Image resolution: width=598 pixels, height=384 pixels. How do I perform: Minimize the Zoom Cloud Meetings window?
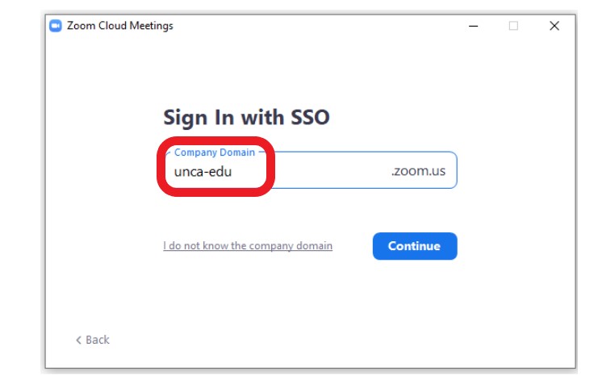coord(474,26)
